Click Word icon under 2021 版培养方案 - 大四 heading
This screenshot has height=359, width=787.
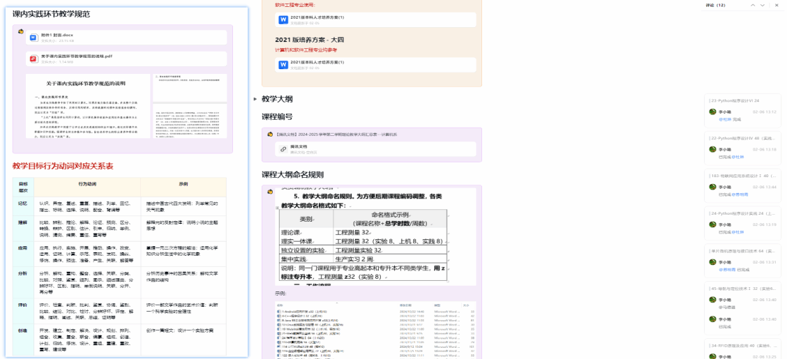coord(283,65)
